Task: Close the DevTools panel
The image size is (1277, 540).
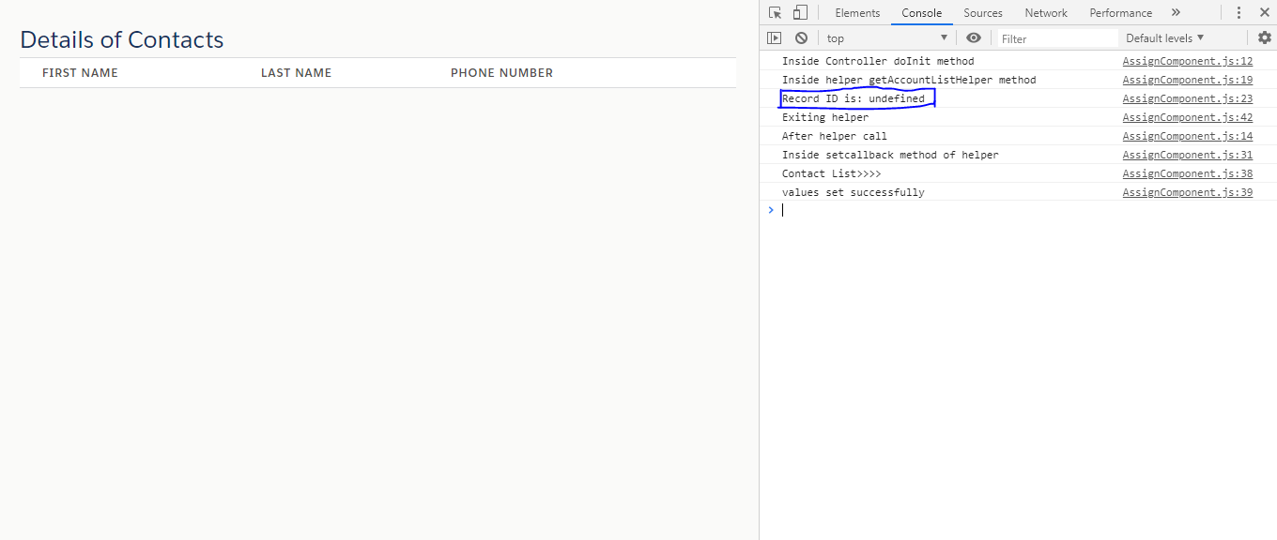Action: coord(1264,12)
